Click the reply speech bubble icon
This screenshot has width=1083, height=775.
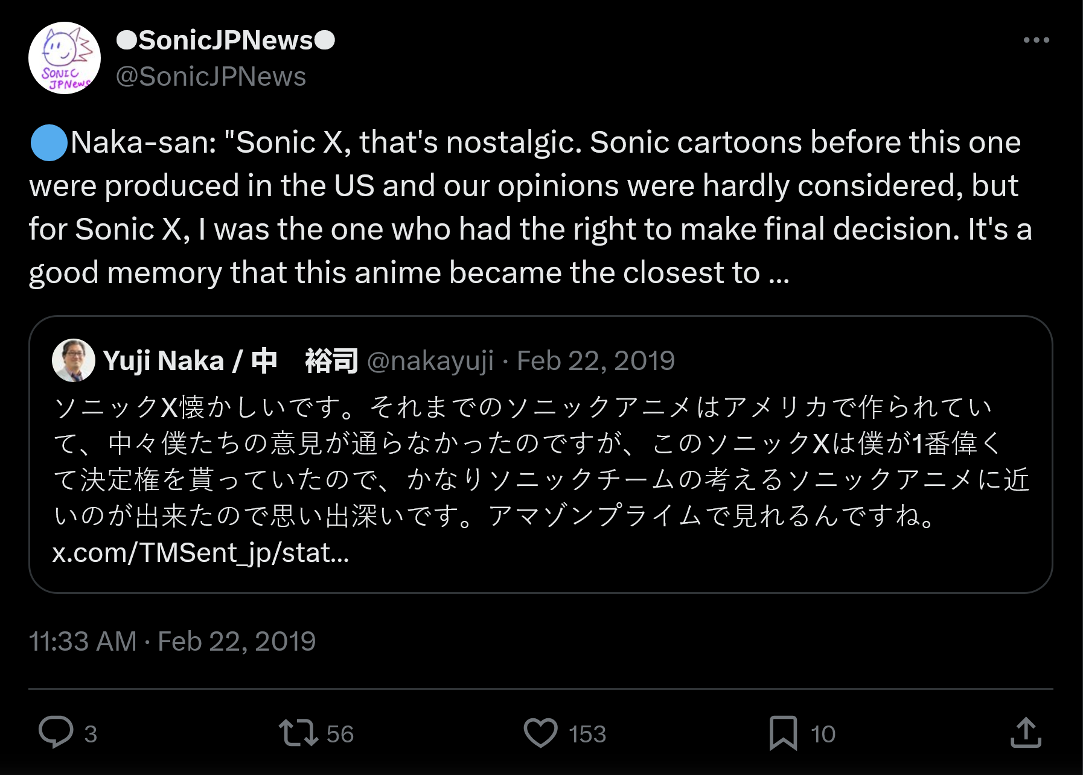click(56, 733)
